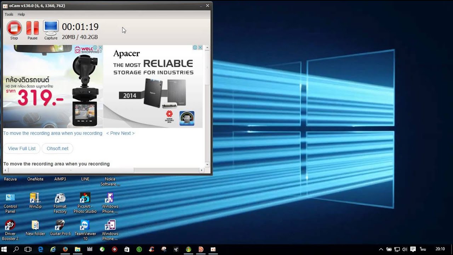
Task: Select the Recuva desktop label
Action: pyautogui.click(x=10, y=179)
